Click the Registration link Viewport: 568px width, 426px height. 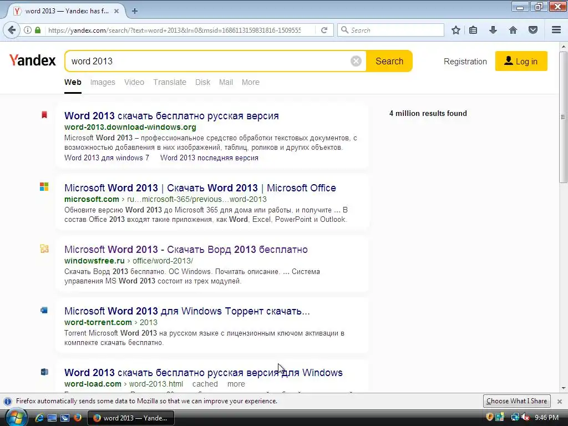465,62
